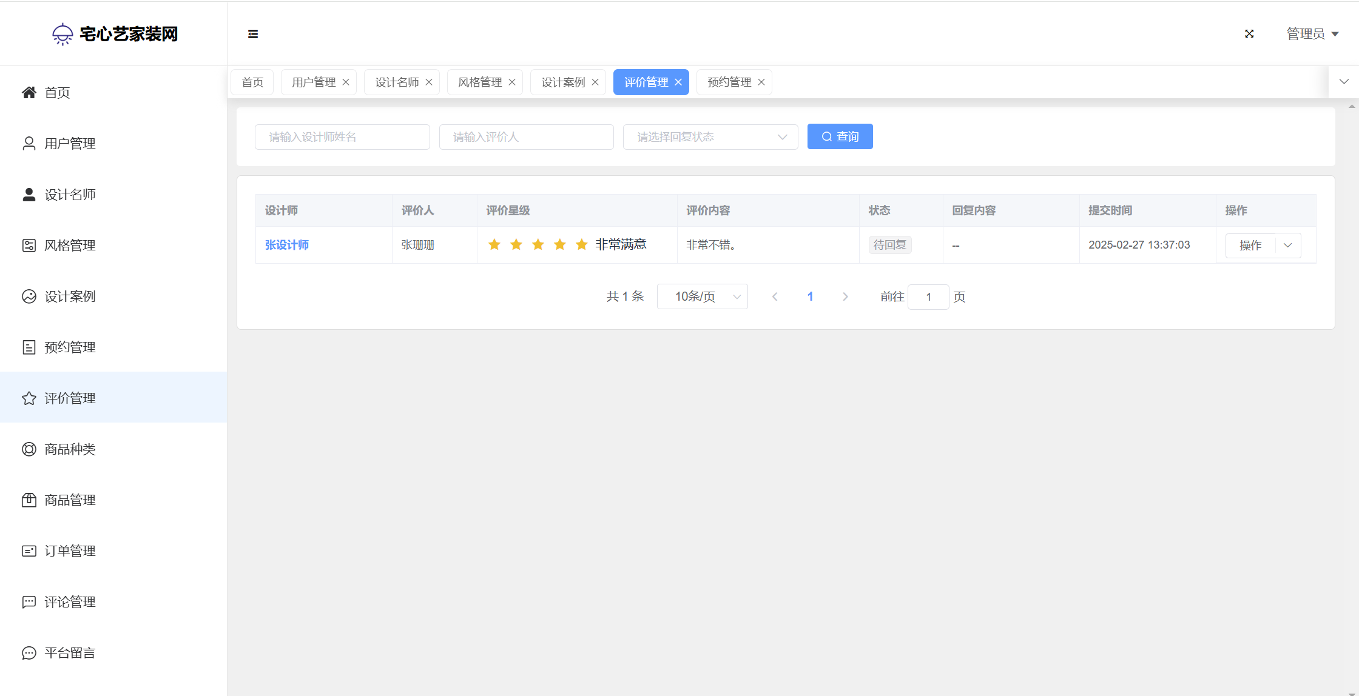Click the 查询 search button
This screenshot has height=696, width=1359.
[x=840, y=136]
